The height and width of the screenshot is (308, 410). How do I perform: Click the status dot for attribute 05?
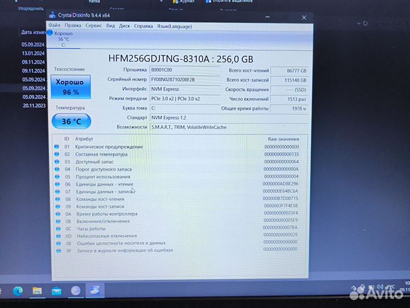coord(57,176)
